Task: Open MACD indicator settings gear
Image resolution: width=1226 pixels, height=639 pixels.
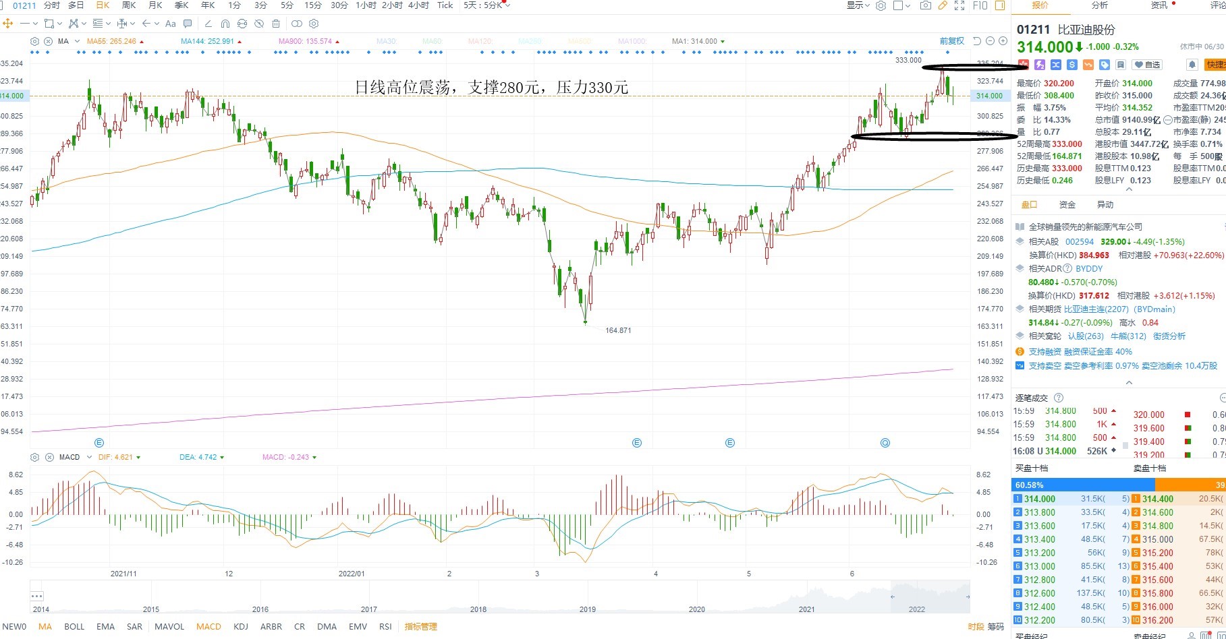Action: [x=35, y=457]
